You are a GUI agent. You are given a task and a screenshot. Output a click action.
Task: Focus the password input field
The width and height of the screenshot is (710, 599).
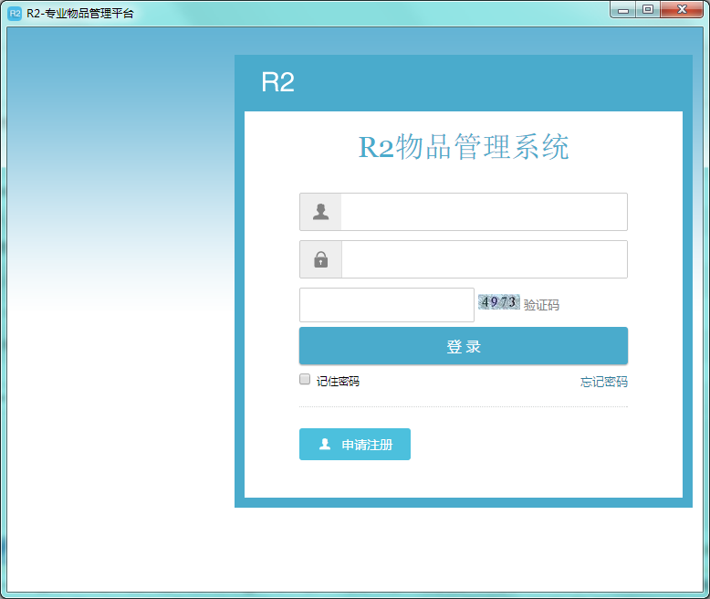[484, 259]
